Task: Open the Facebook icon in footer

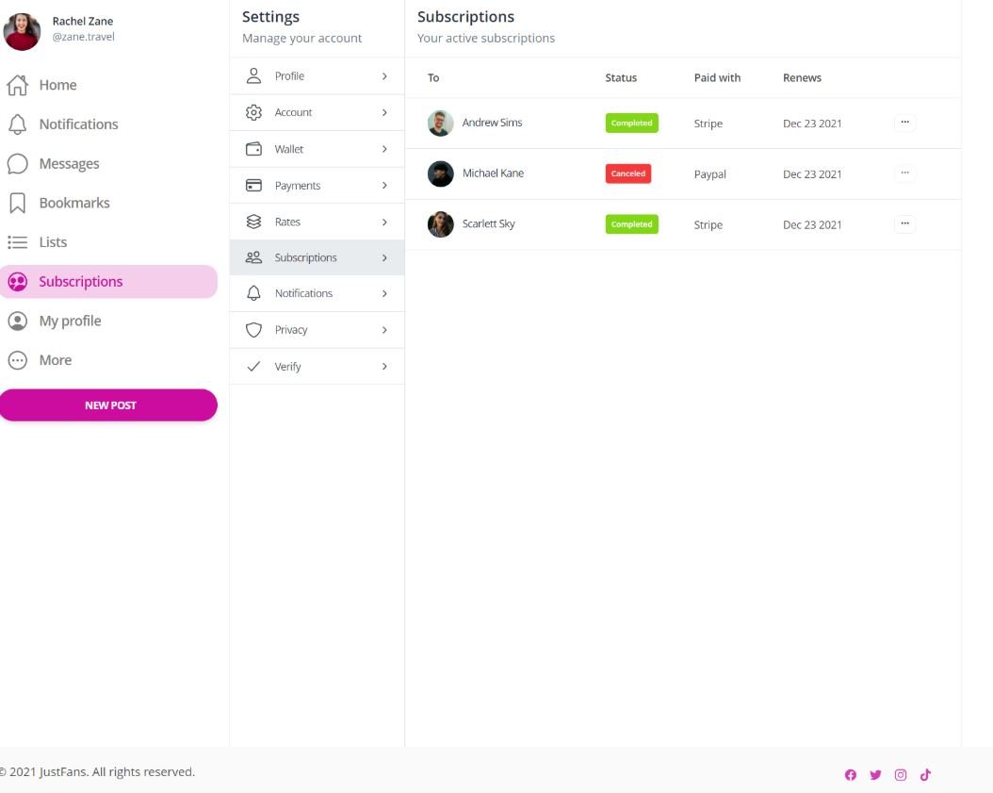Action: tap(851, 775)
